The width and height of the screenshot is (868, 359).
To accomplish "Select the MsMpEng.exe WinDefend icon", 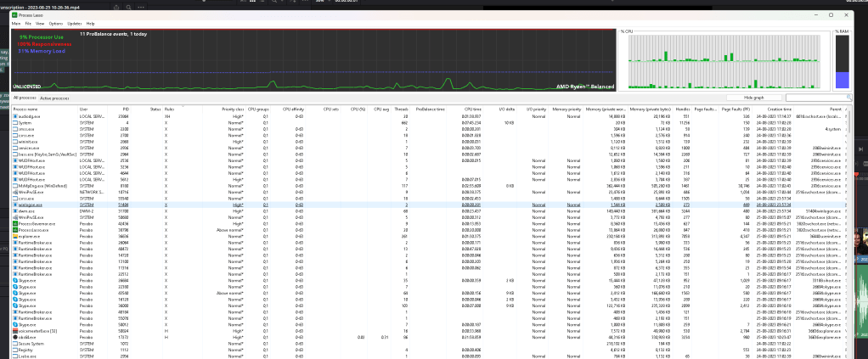I will coord(15,186).
